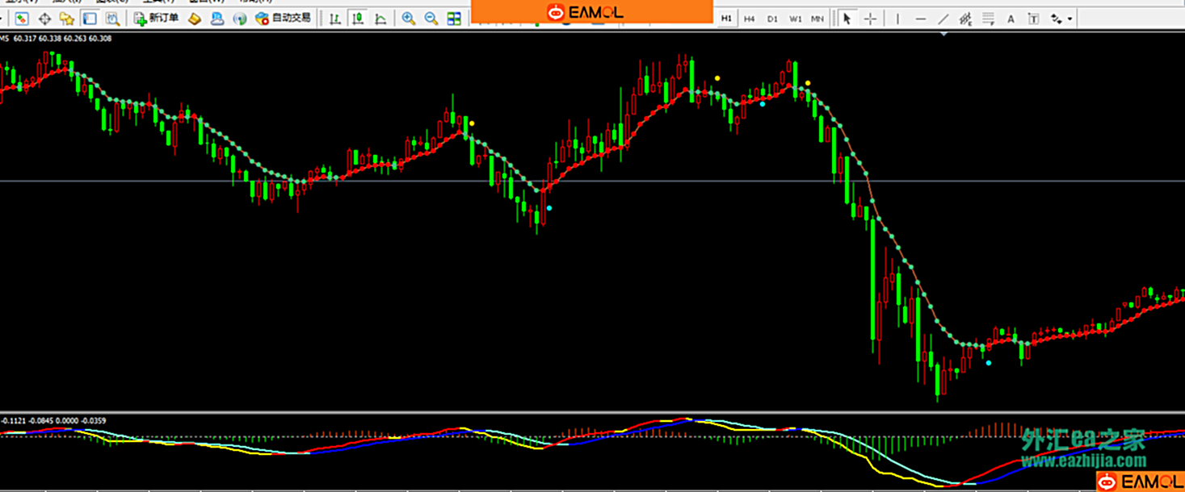The image size is (1185, 492).
Task: Zoom in on the chart
Action: click(x=409, y=19)
